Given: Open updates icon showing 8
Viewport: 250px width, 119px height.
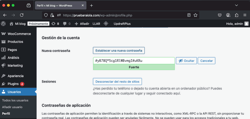Looking at the screenshot, I should point(55,24).
